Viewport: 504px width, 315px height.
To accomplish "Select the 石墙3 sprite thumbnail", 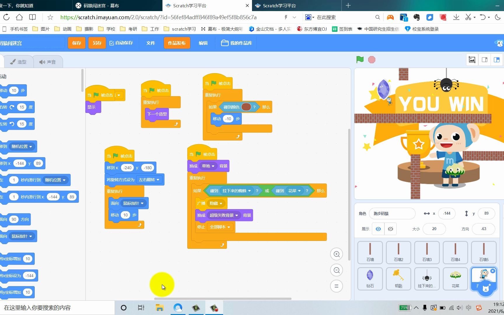I will (427, 252).
